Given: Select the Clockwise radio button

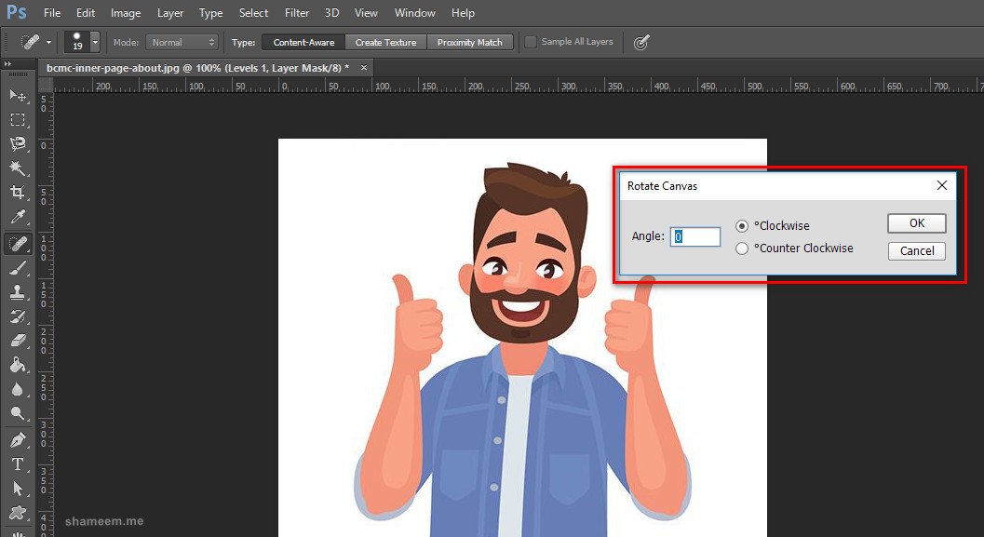Looking at the screenshot, I should tap(742, 225).
